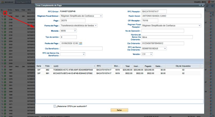Click the blue info icon at top right
Viewport: 215px width, 117px height.
212,6
